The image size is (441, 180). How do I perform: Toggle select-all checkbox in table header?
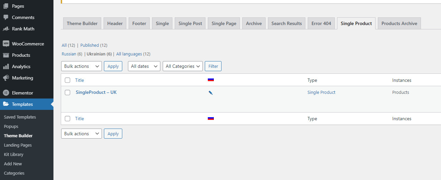[x=67, y=80]
